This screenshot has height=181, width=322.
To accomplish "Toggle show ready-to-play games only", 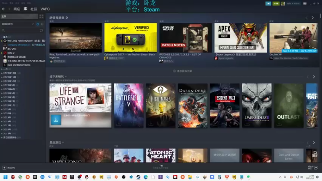I will (x=42, y=24).
